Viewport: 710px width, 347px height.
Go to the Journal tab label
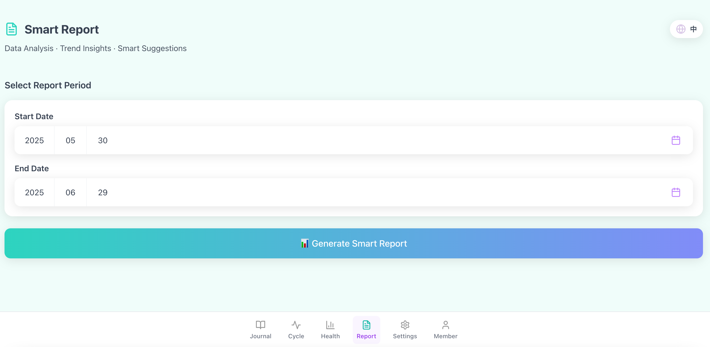[260, 336]
